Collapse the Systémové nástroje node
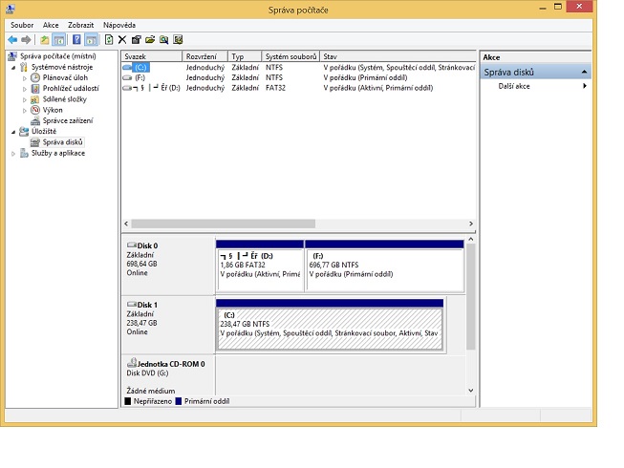This screenshot has width=624, height=468. pyautogui.click(x=13, y=67)
